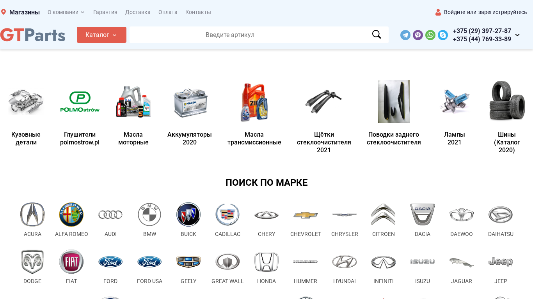Select the Jaguar brand logo
533x299 pixels.
[x=462, y=262]
